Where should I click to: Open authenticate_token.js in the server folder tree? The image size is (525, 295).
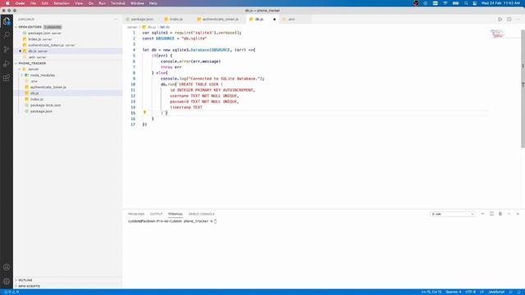pos(48,88)
